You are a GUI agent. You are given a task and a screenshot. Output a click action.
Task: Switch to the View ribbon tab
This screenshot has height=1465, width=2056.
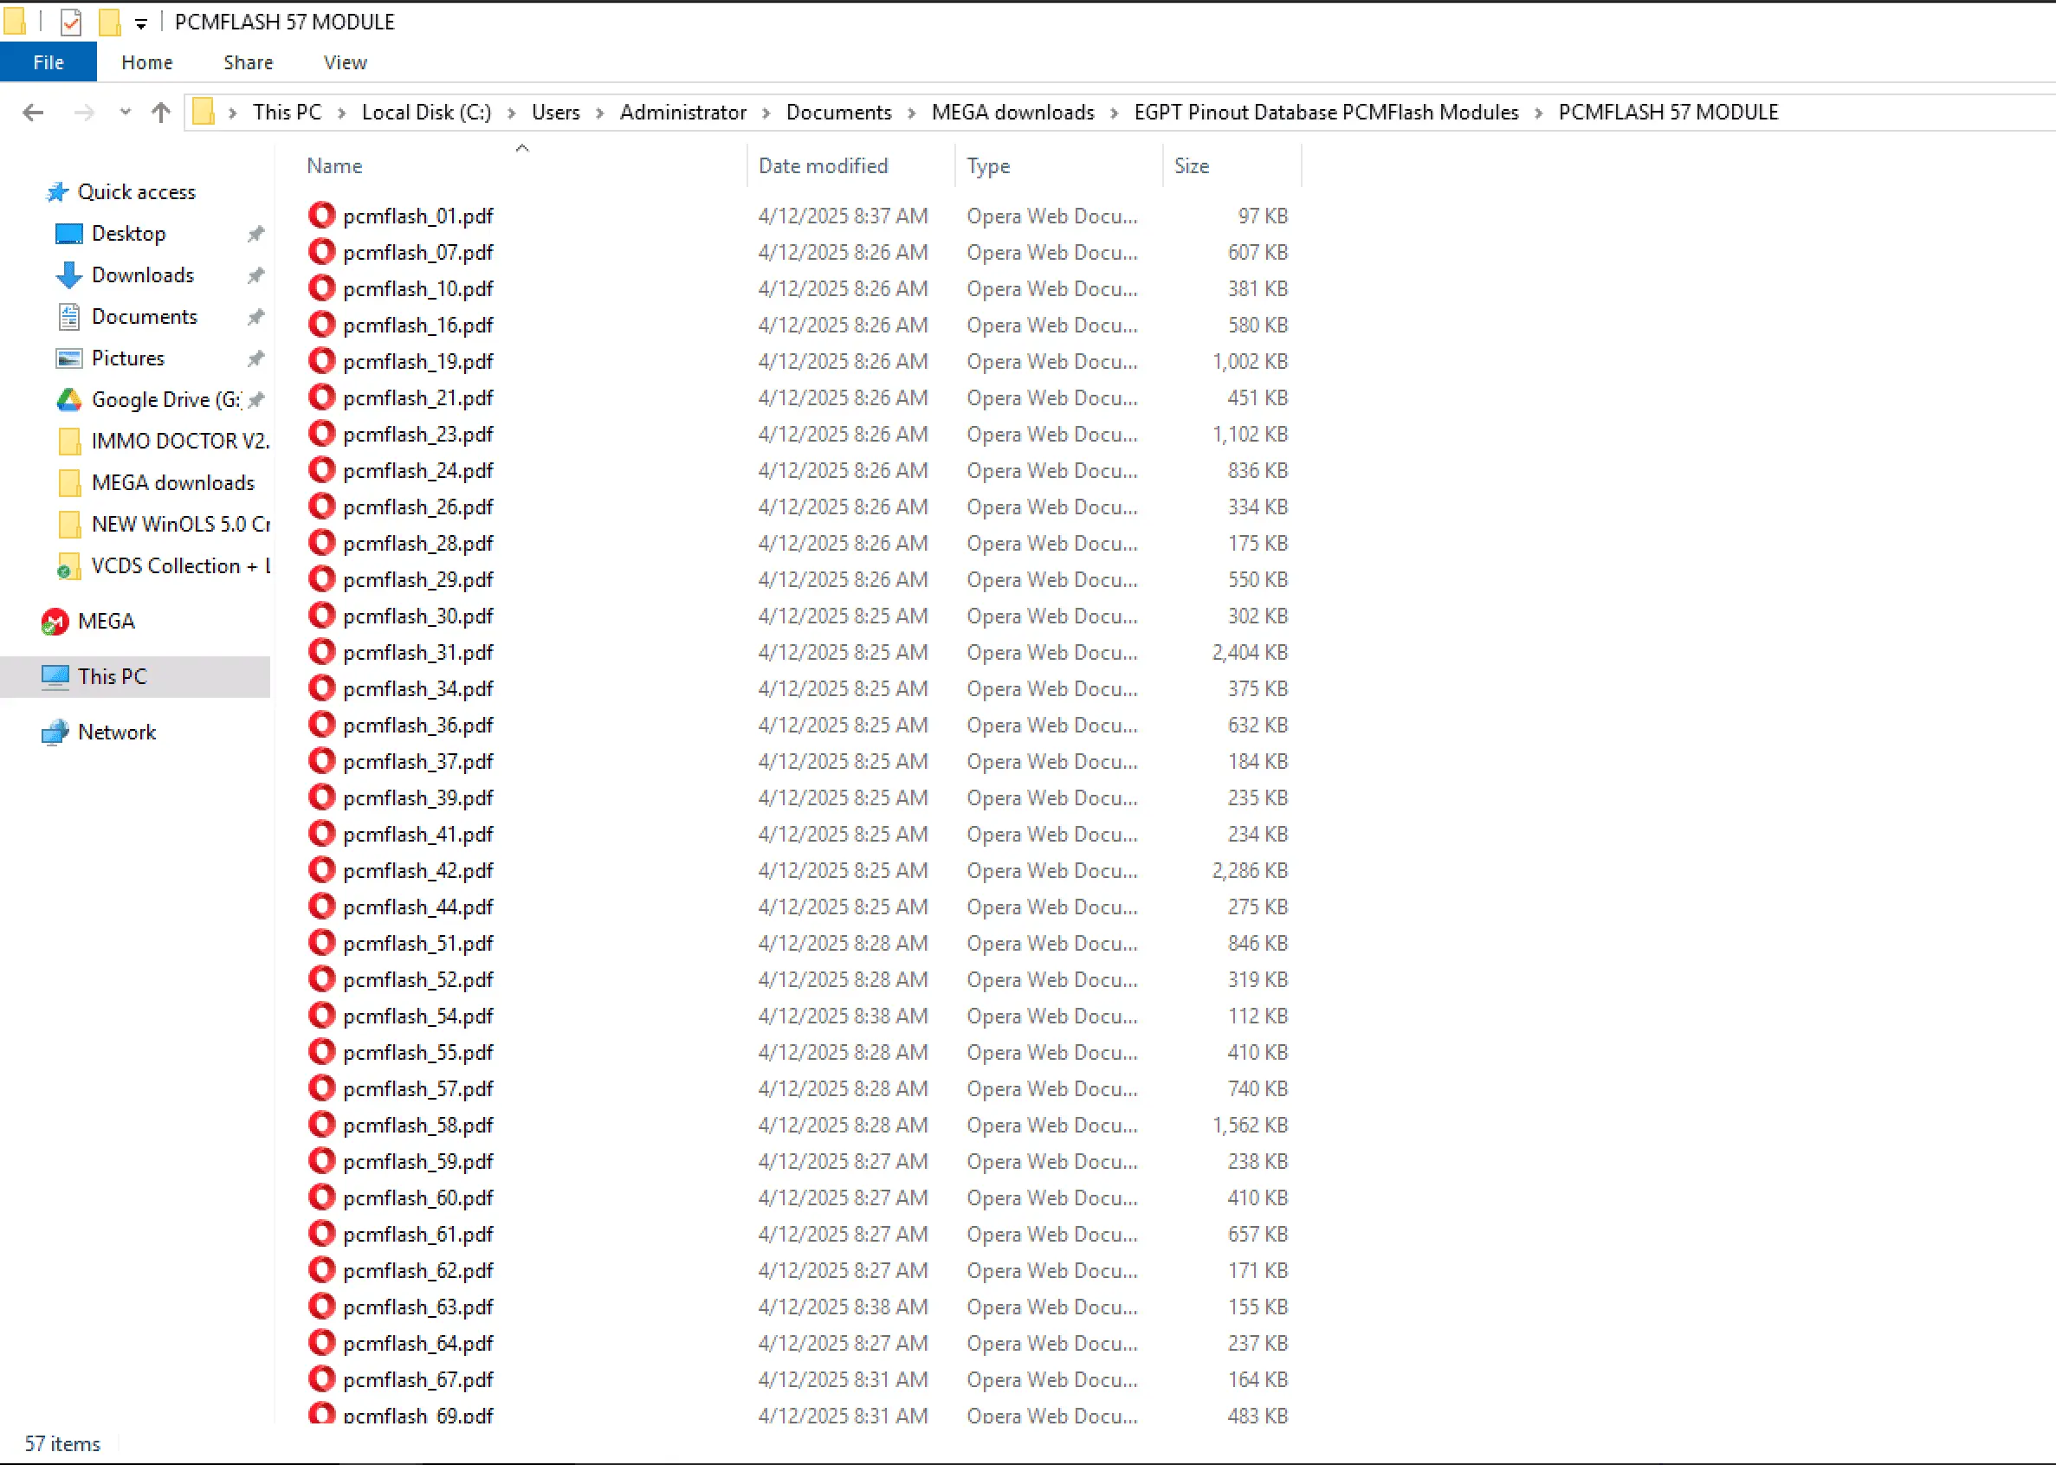pos(345,62)
